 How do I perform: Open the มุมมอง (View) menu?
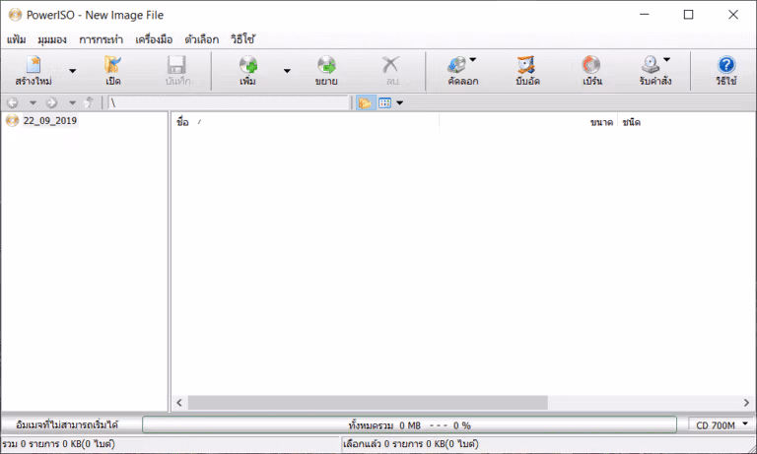click(x=52, y=39)
